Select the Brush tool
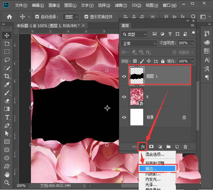Screen dimensions: 213x190 [x=7, y=93]
